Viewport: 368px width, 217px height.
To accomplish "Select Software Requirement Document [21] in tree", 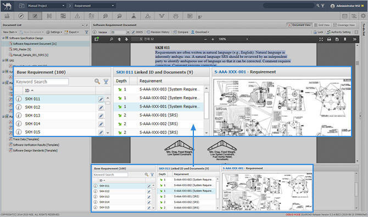I will pyautogui.click(x=35, y=44).
